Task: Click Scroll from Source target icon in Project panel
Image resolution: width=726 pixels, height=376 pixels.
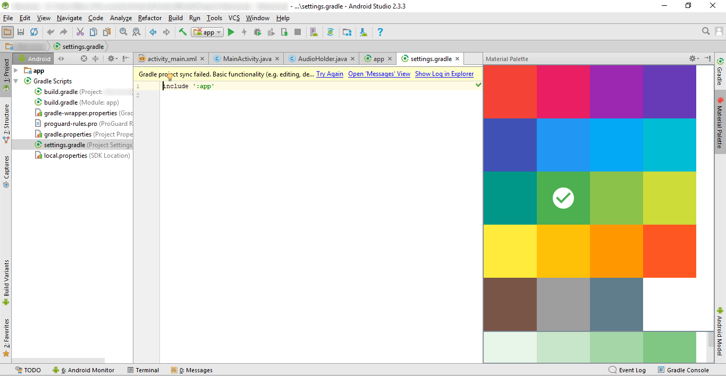Action: click(83, 58)
